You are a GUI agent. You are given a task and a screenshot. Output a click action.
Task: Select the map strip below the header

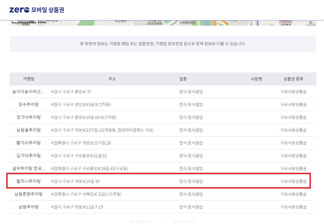163,23
